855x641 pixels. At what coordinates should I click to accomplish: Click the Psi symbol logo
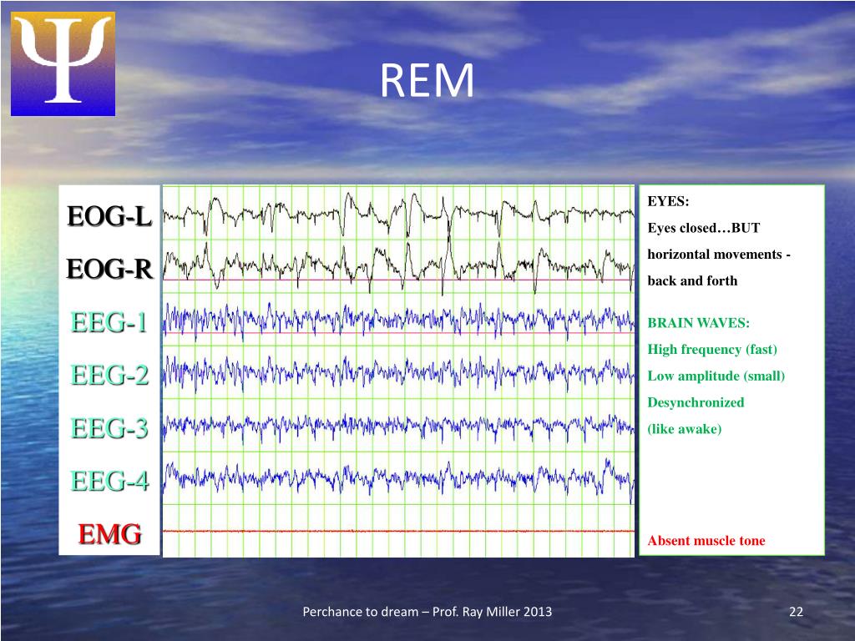click(63, 63)
